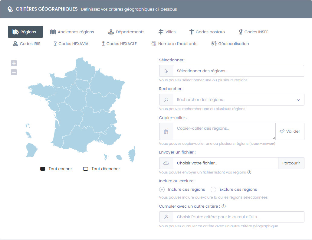The height and width of the screenshot is (240, 312).
Task: Select Exclure ces régions radio button
Action: (x=213, y=190)
